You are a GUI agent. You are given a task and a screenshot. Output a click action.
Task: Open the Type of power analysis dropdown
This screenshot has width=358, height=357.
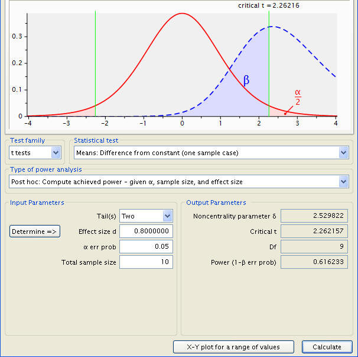tap(179, 182)
